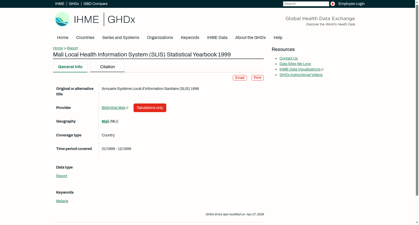Click the scrollbar down arrow
The image size is (419, 225).
(417, 223)
